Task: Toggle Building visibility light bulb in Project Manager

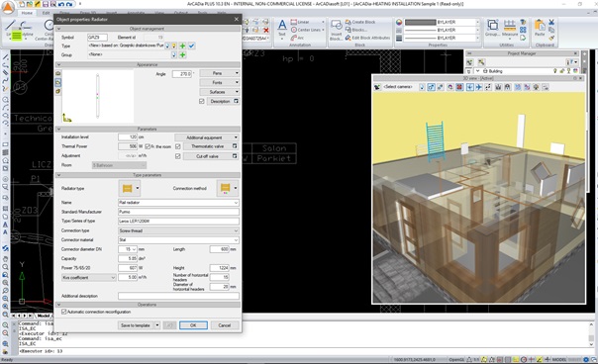Action: click(554, 71)
